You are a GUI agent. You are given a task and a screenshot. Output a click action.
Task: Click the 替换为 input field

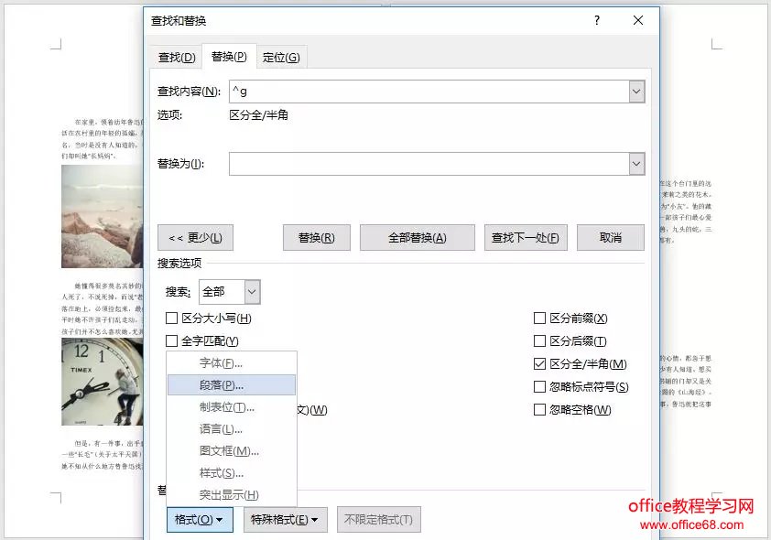tap(429, 164)
